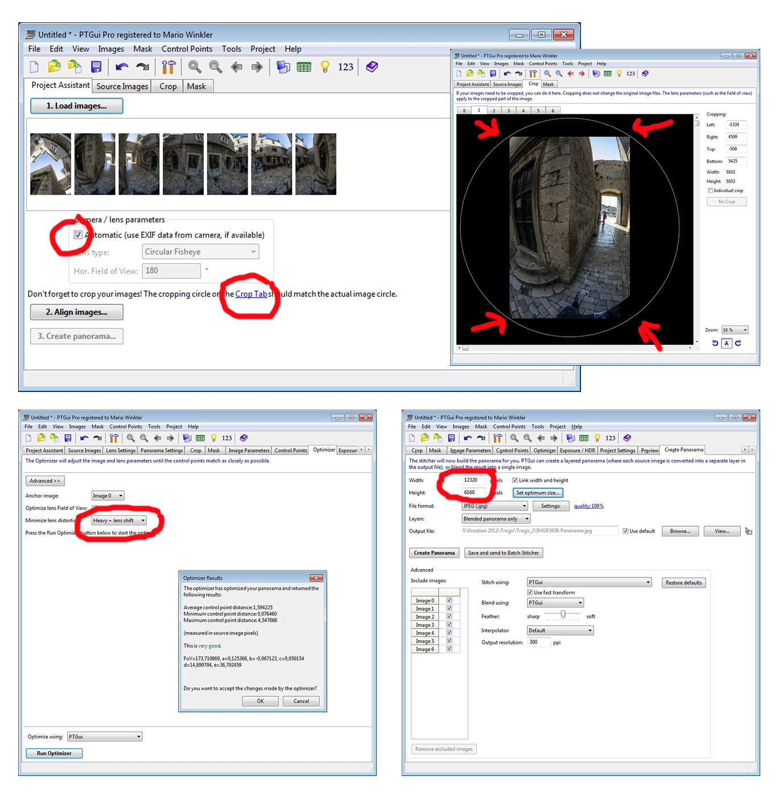Open the control point table grid icon in the largest window
Image resolution: width=783 pixels, height=801 pixels.
(x=304, y=67)
